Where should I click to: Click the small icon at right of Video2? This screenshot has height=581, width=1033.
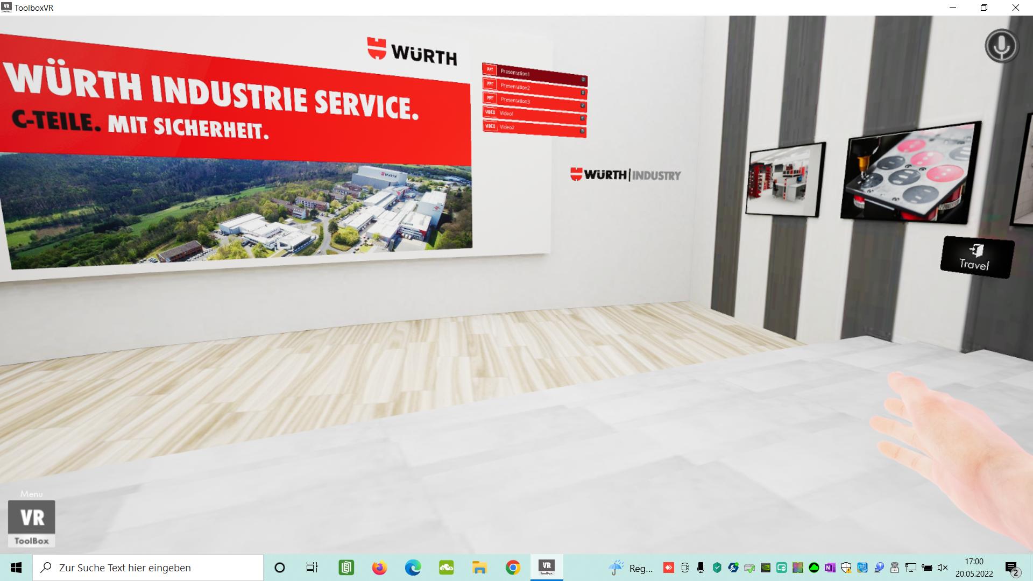tap(582, 131)
